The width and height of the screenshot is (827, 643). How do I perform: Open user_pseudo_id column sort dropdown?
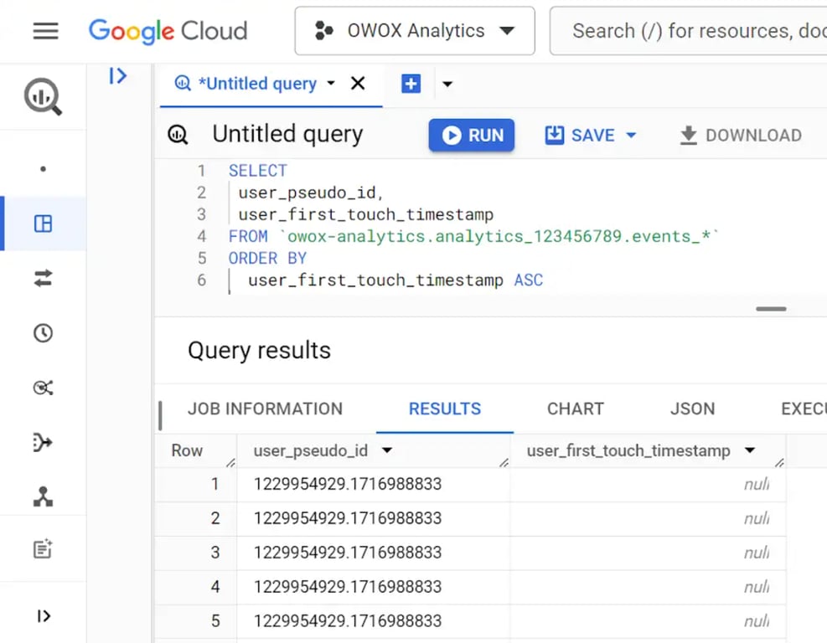pyautogui.click(x=388, y=450)
